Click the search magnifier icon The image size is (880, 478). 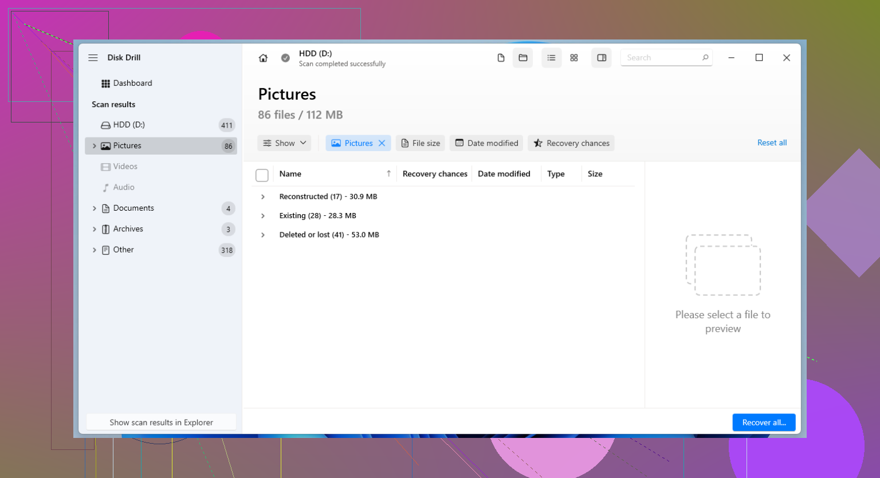705,58
